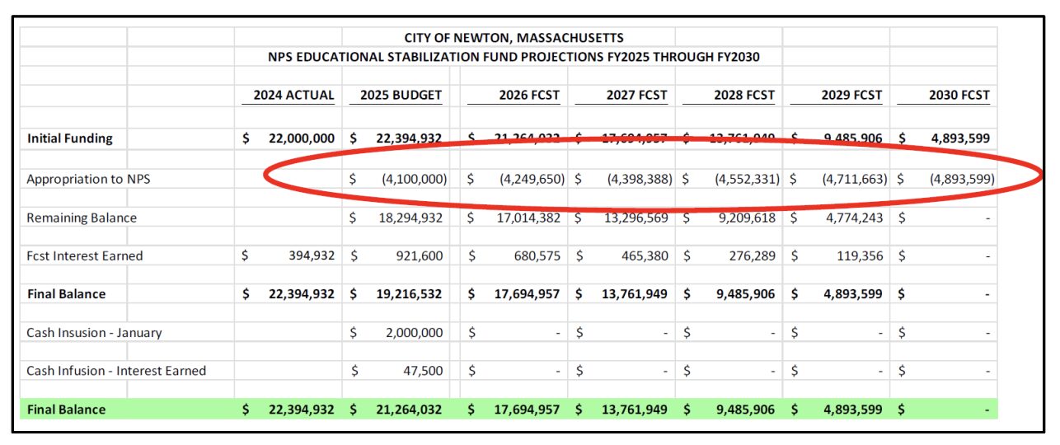Click the (4,893,599) appropriation cell for 2030
The height and width of the screenshot is (445, 1060).
(x=962, y=179)
